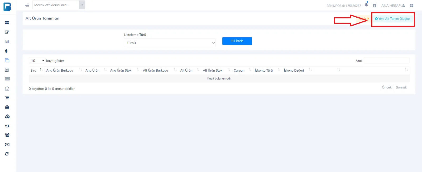Image resolution: width=422 pixels, height=172 pixels.
Task: Click the blue stacked-squares sidebar icon
Action: [7, 60]
